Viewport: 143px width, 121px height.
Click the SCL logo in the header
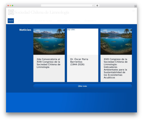click(11, 12)
